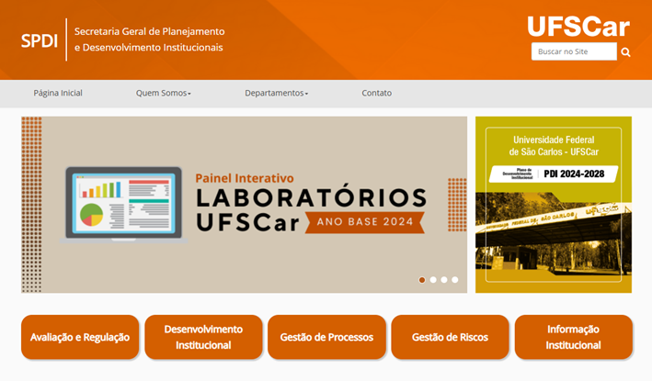Click the search magnifier icon
This screenshot has width=652, height=381.
(625, 52)
